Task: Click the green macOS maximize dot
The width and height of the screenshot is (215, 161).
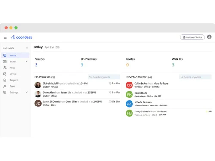Action: point(16,28)
